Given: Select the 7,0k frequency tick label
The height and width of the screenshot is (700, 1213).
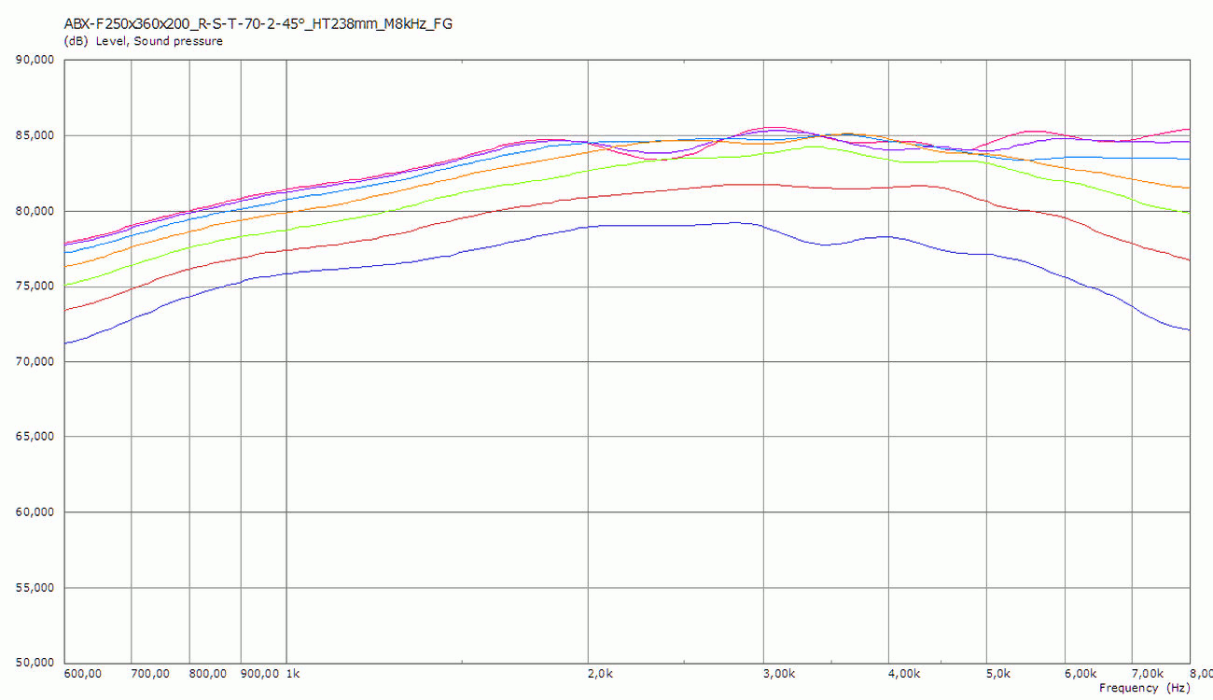Looking at the screenshot, I should click(x=1147, y=674).
